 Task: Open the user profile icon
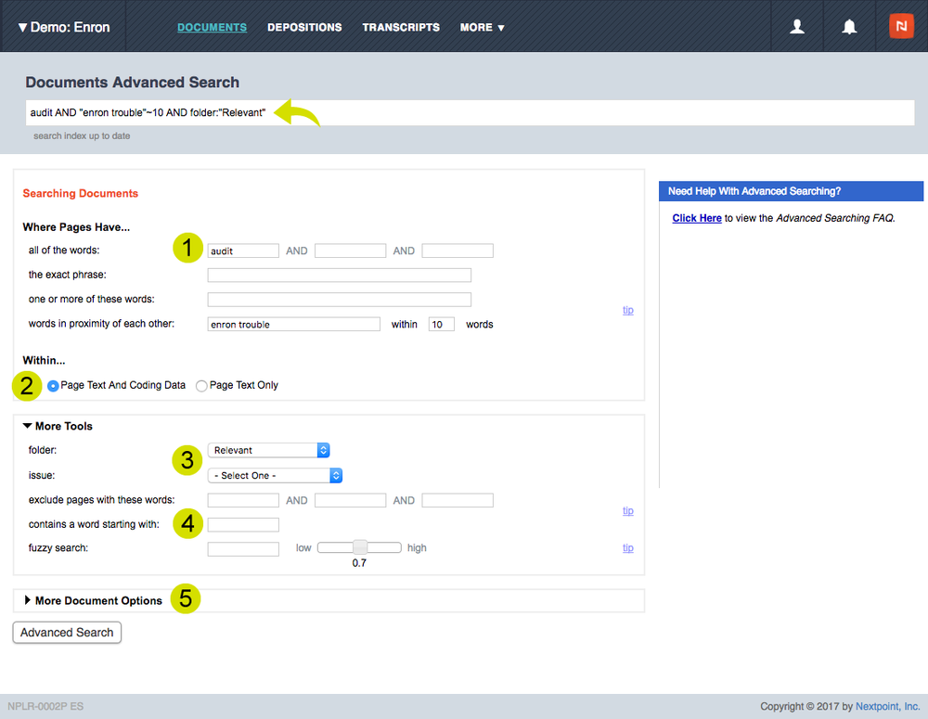tap(797, 27)
